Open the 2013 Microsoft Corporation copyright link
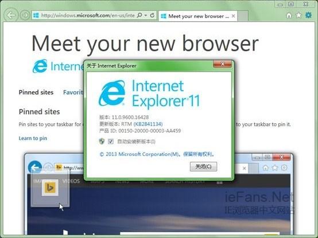 pyautogui.click(x=157, y=154)
